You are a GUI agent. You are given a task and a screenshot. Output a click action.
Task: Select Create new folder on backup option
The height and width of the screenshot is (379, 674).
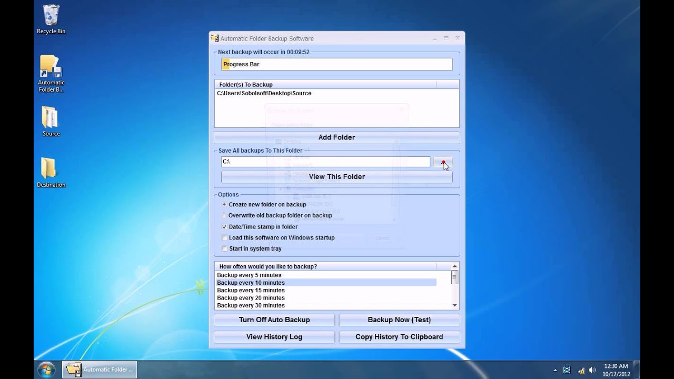pyautogui.click(x=264, y=204)
